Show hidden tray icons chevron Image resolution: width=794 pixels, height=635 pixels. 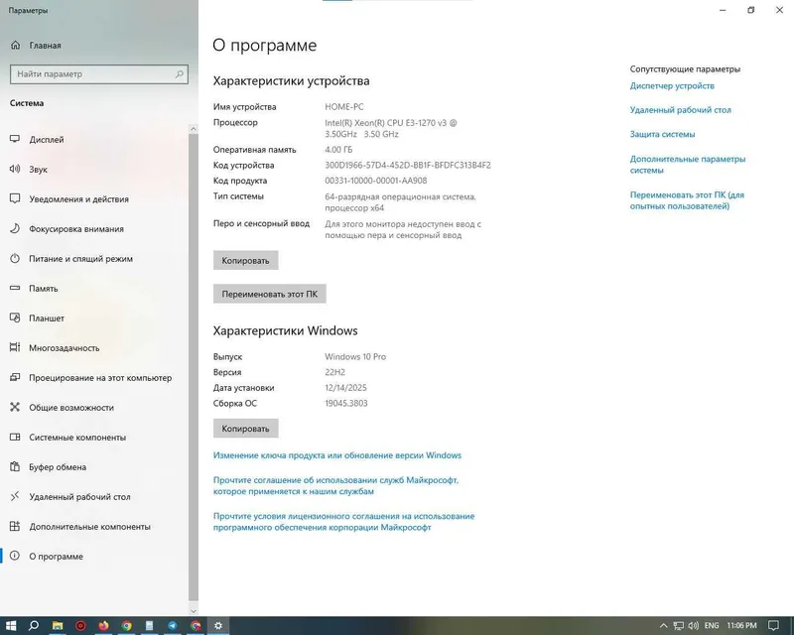[x=663, y=626]
